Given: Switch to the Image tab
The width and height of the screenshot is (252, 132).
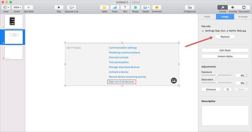Looking at the screenshot, I should [225, 17].
